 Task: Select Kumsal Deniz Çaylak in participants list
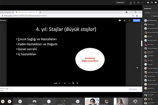(151, 29)
